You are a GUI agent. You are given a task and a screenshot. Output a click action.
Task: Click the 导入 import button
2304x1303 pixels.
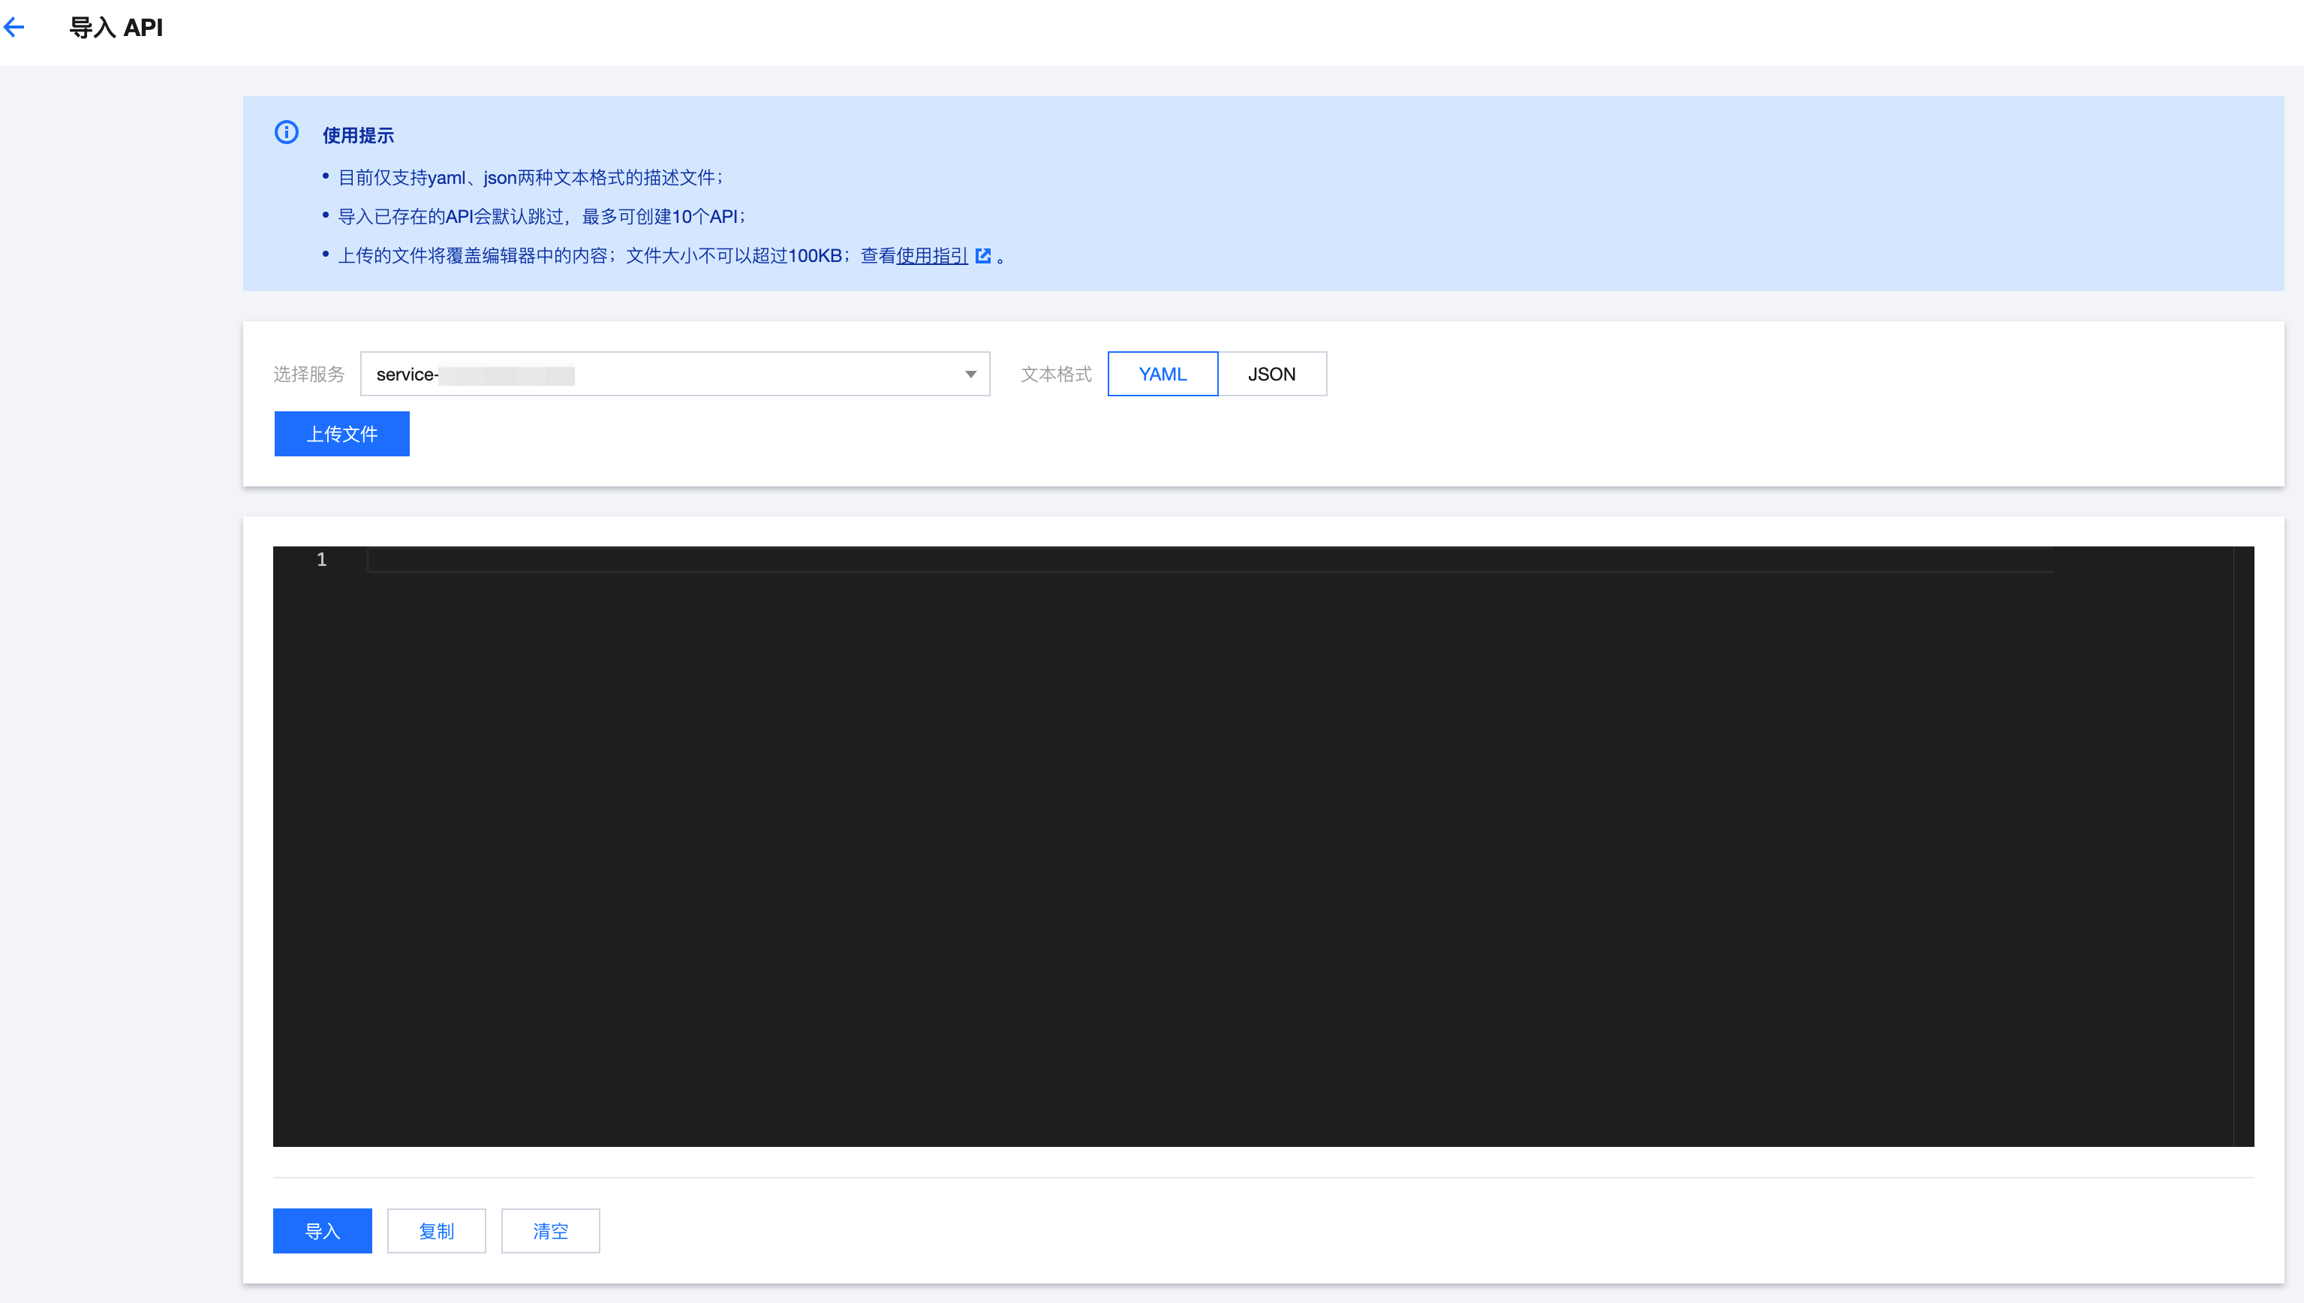[x=322, y=1232]
